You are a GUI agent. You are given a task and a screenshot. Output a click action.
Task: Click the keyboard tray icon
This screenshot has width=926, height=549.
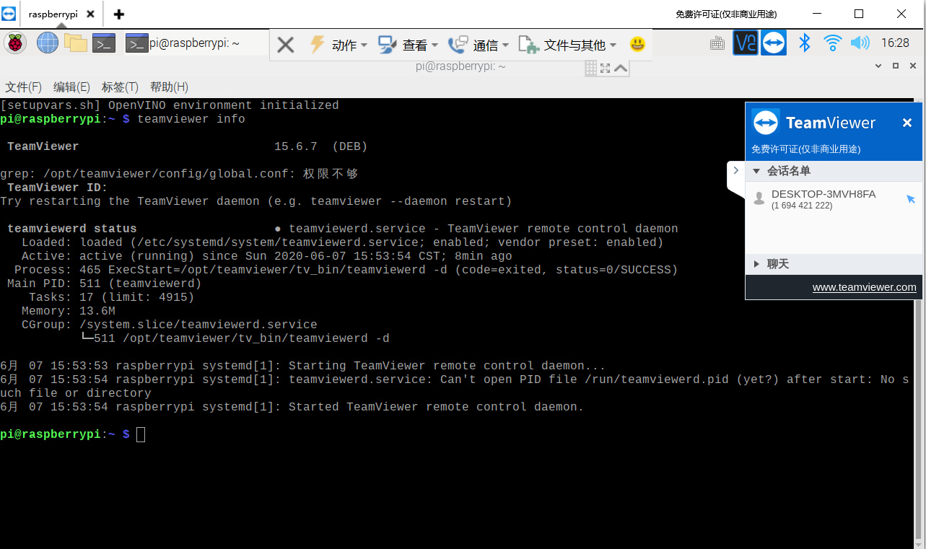click(x=717, y=43)
